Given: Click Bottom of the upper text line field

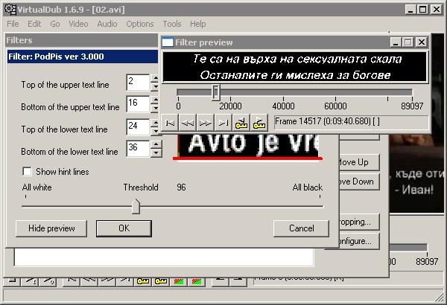Looking at the screenshot, I should click(x=138, y=104).
